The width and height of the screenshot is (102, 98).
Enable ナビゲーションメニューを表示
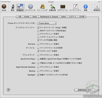[x=38, y=37]
